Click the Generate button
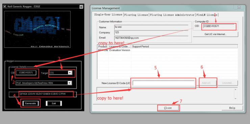 pyautogui.click(x=30, y=103)
